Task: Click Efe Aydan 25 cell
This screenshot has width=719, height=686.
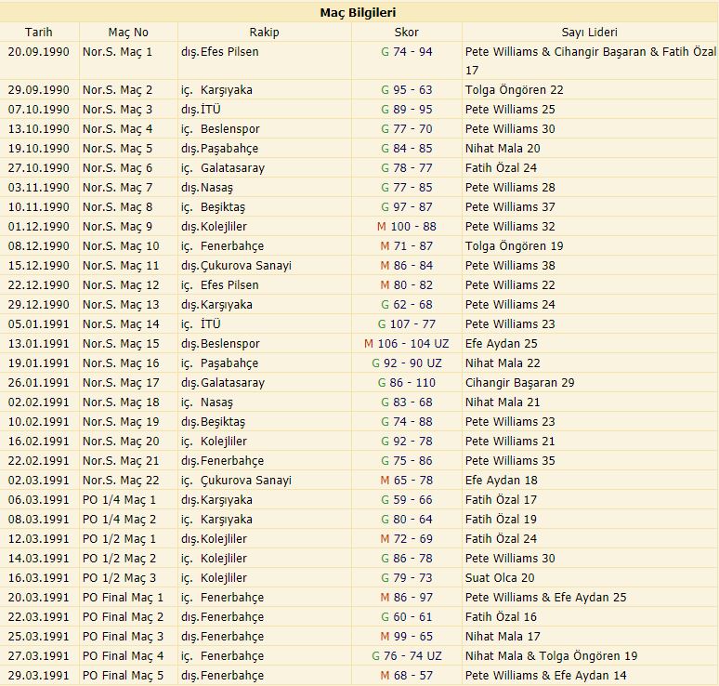Action: 502,343
